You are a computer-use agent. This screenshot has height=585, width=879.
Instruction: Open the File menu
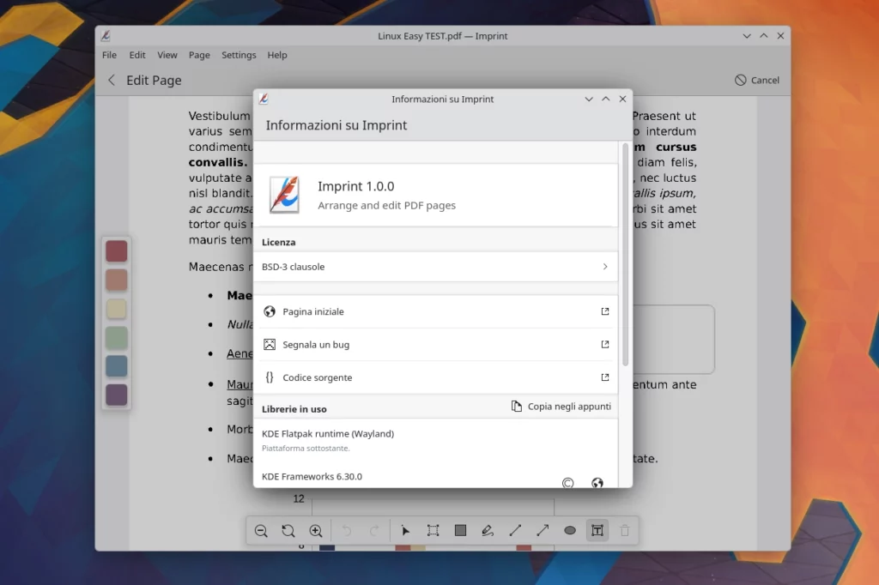click(x=109, y=55)
